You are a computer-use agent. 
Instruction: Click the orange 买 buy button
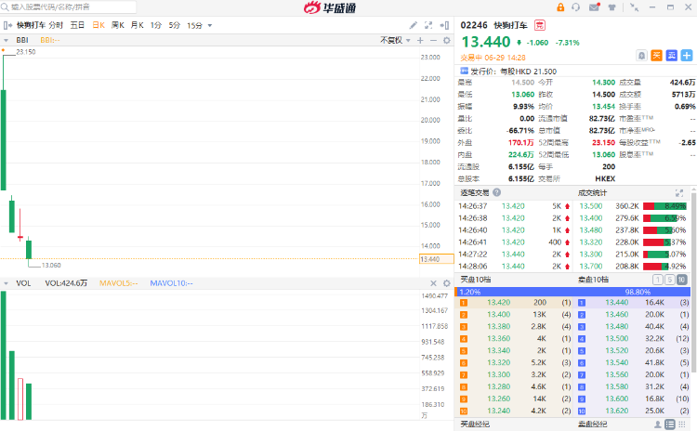(656, 56)
